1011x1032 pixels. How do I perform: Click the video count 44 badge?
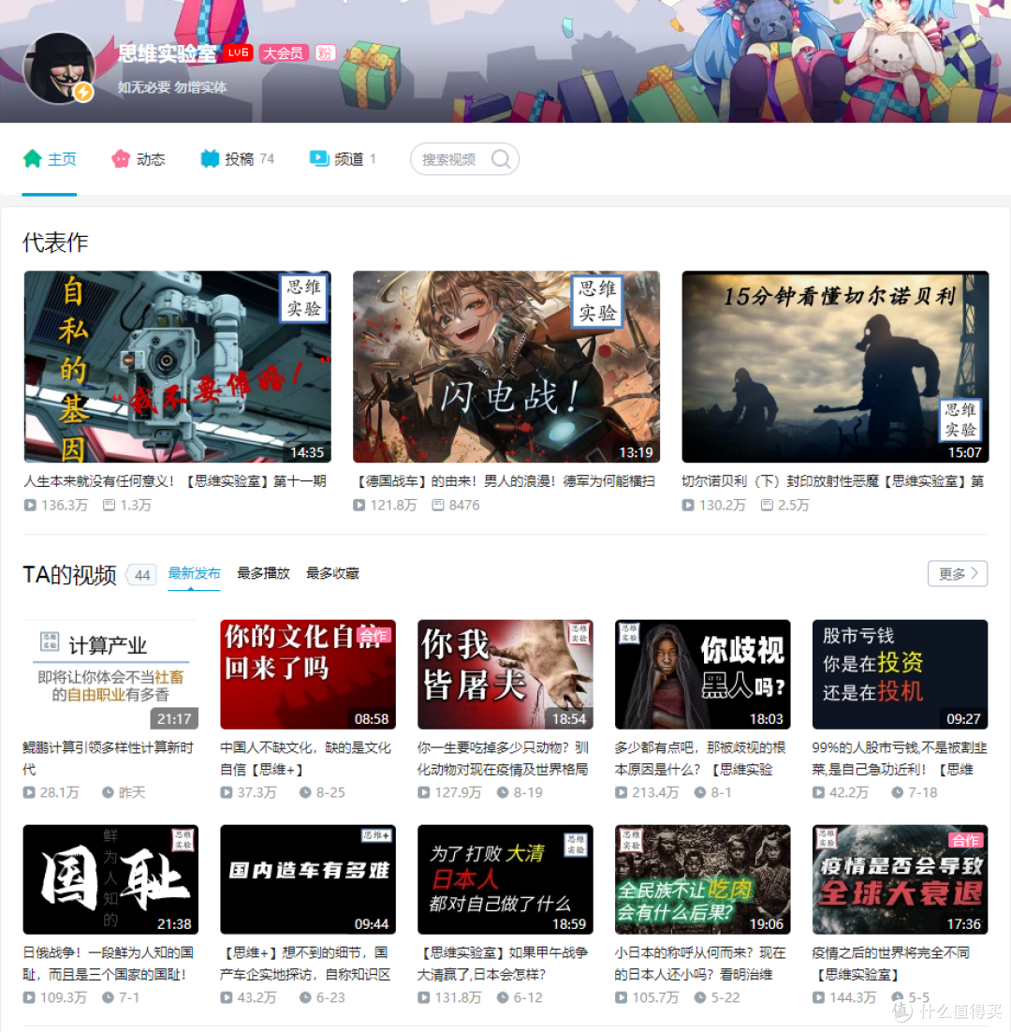[x=142, y=575]
